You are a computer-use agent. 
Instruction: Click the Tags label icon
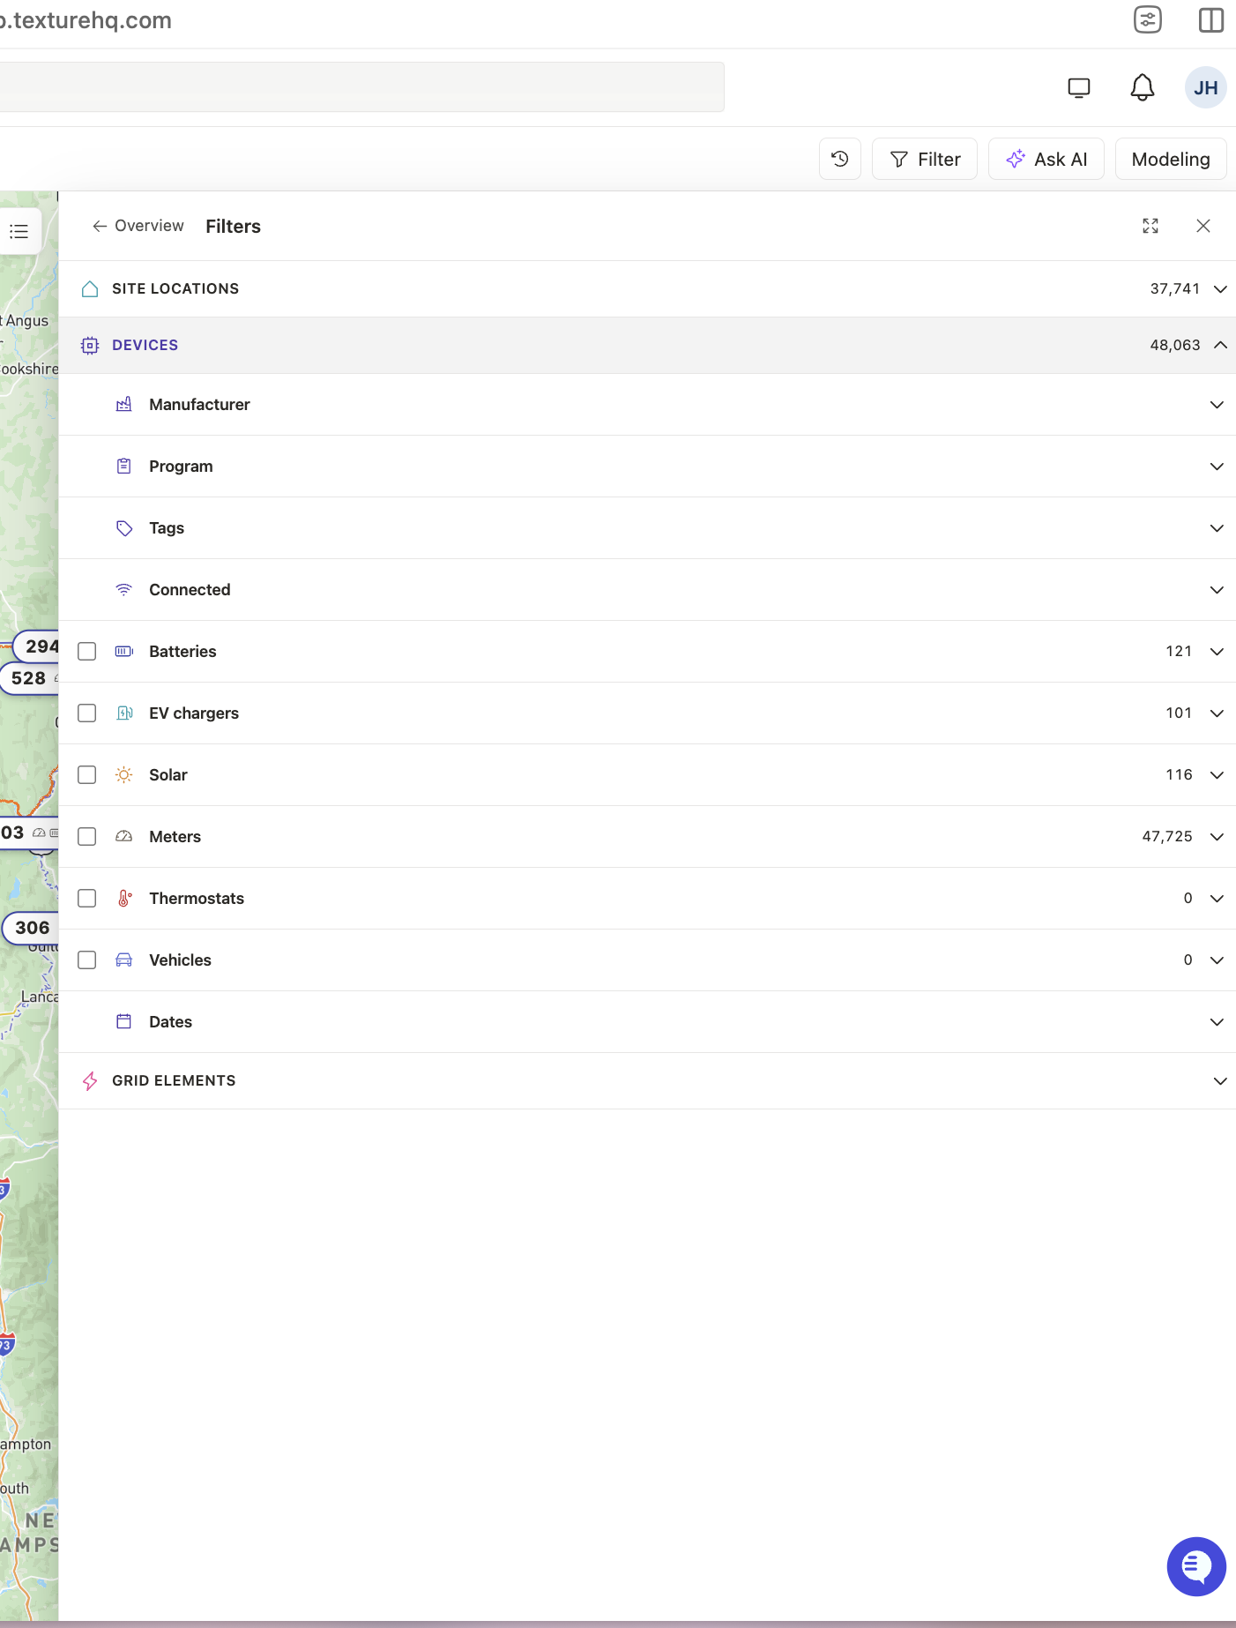coord(124,527)
